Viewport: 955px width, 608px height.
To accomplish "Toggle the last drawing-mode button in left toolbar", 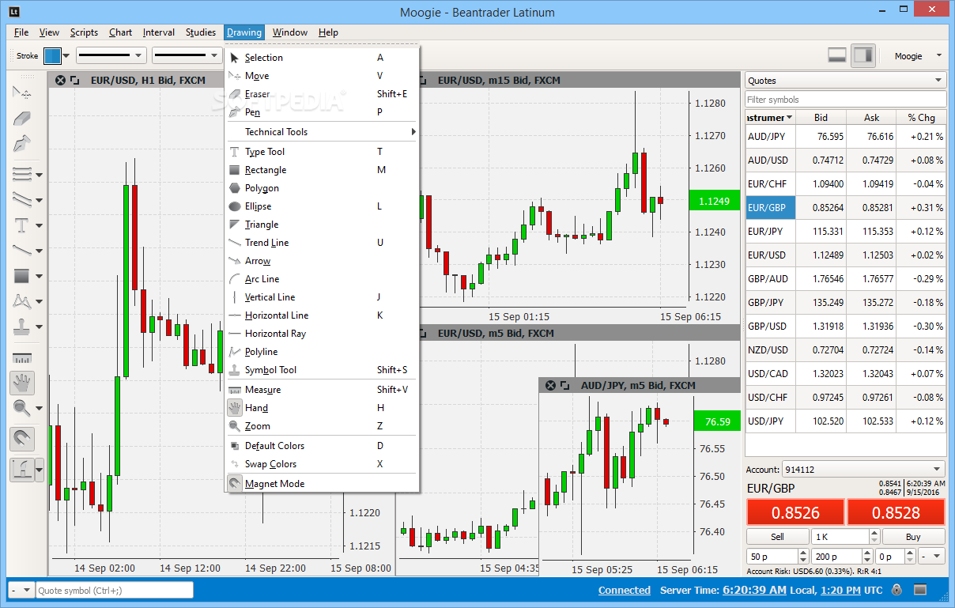I will click(22, 470).
